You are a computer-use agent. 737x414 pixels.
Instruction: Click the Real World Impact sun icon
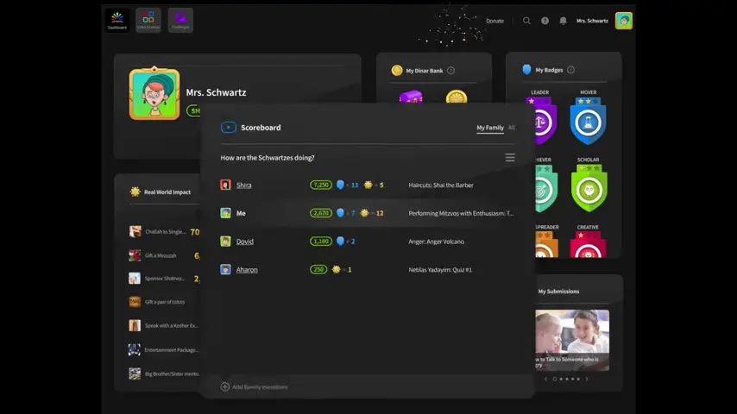(135, 191)
